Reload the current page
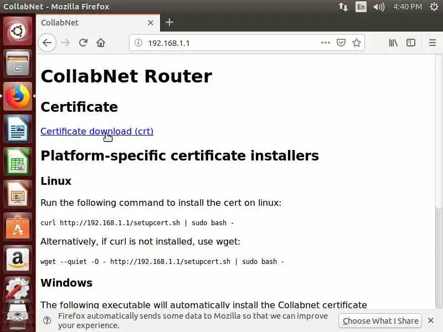Viewport: 443px width, 332px height. [83, 43]
